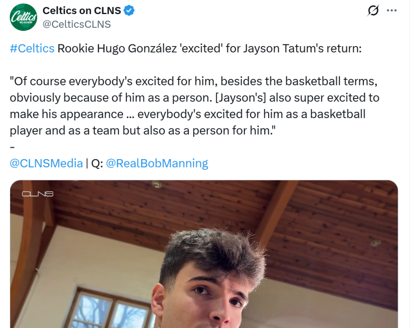Open the #Celtics hashtag
The width and height of the screenshot is (410, 328).
coord(32,48)
